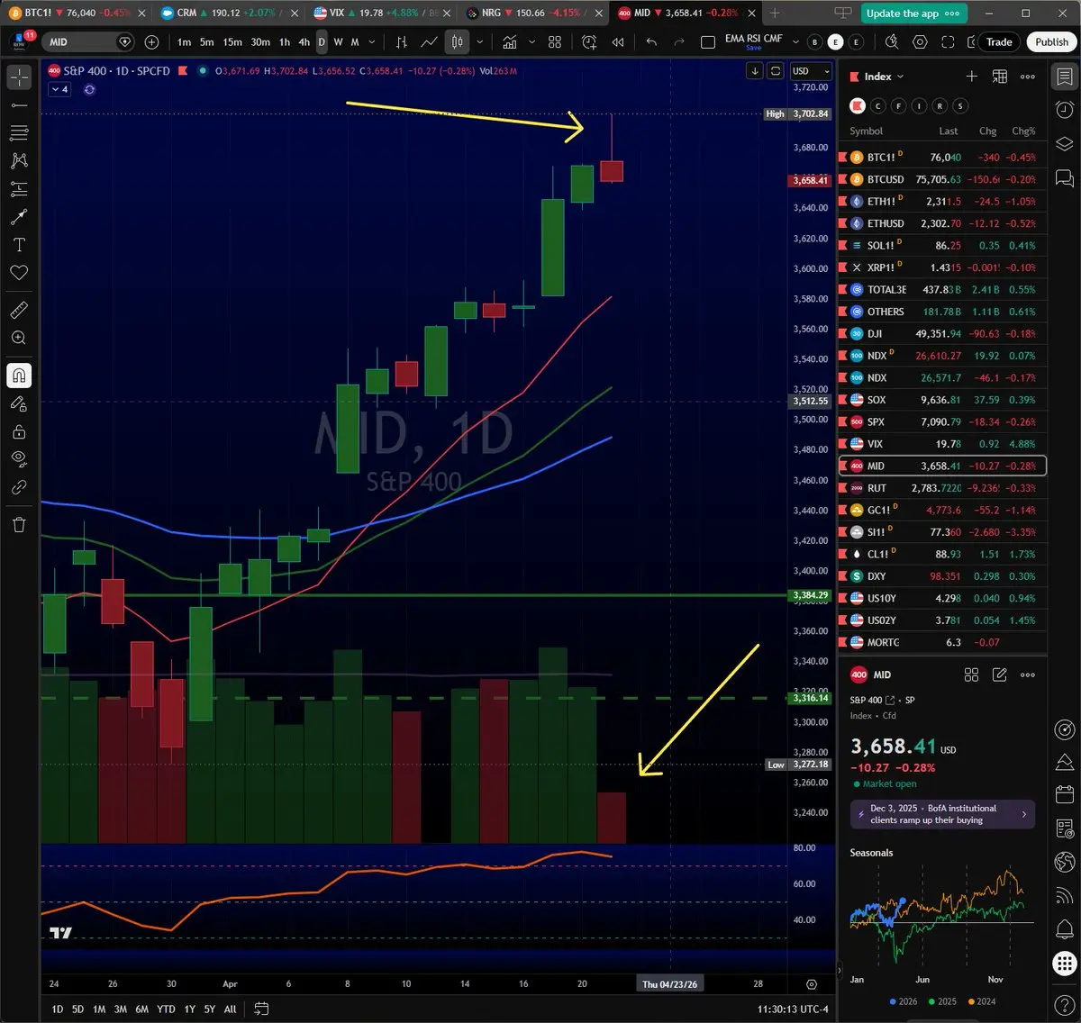Click the trash icon to remove drawings
This screenshot has height=1023, width=1081.
pos(19,525)
